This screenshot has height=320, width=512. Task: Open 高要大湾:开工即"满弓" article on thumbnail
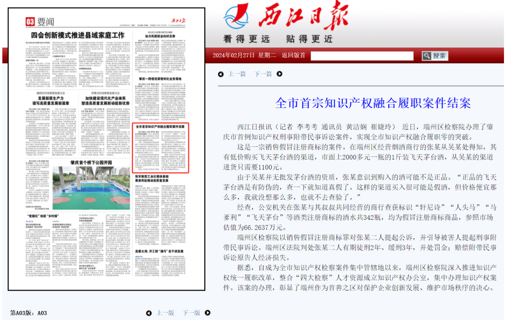point(159,251)
